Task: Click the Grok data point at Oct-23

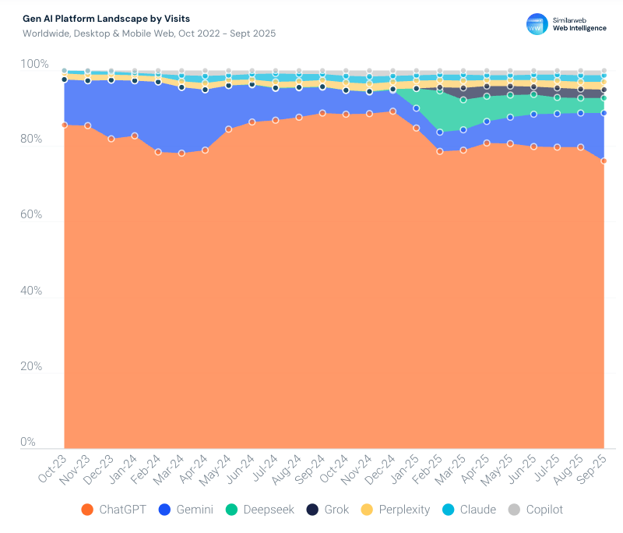Action: [65, 79]
